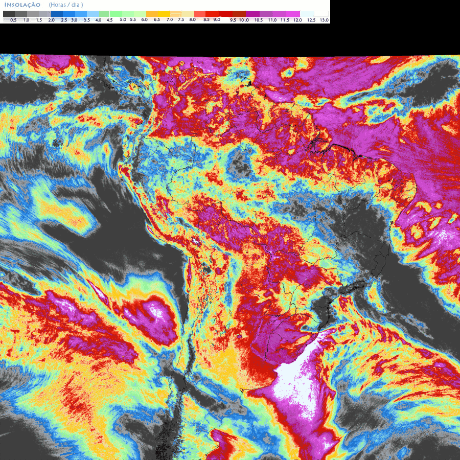460x460 pixels.
Task: Select the 0.5 legend value
Action: [13, 20]
